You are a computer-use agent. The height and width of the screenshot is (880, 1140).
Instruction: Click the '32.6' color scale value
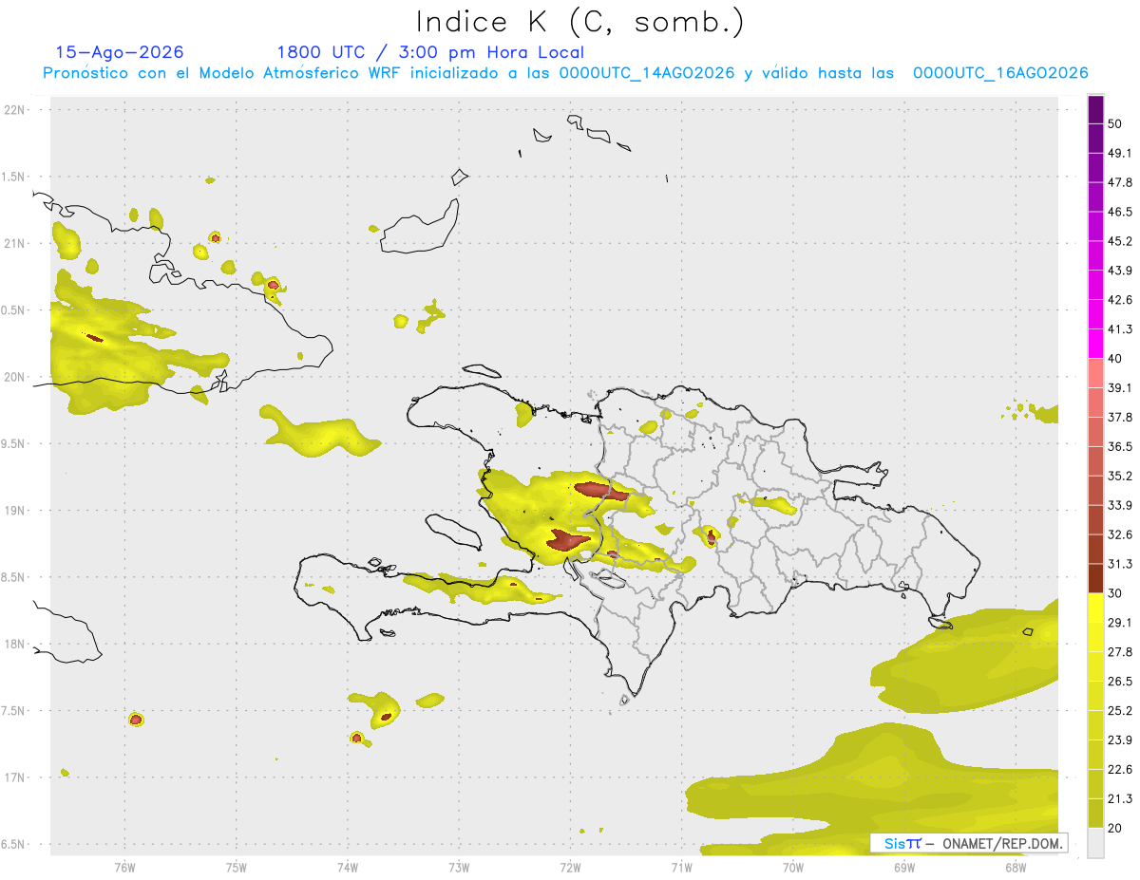point(1119,534)
